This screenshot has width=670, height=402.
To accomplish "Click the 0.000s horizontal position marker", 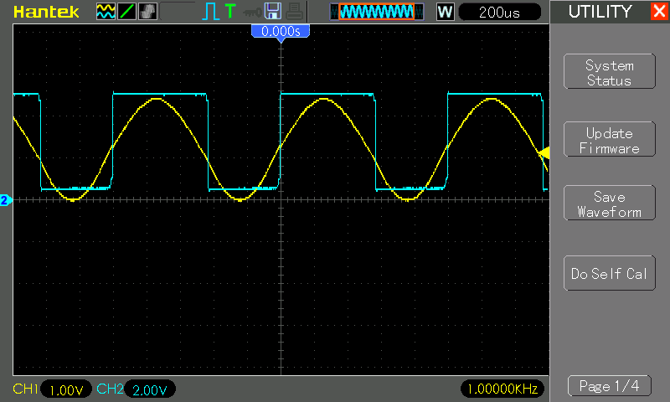I will [x=281, y=33].
